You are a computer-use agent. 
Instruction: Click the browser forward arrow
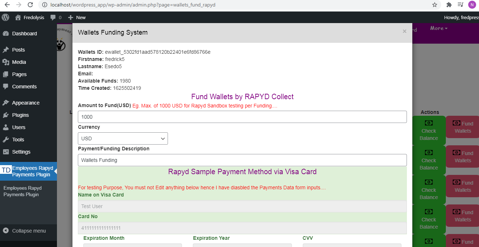click(19, 5)
